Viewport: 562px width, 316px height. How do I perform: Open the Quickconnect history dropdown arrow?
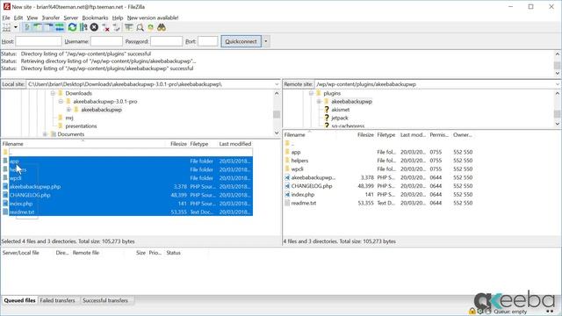coord(266,41)
